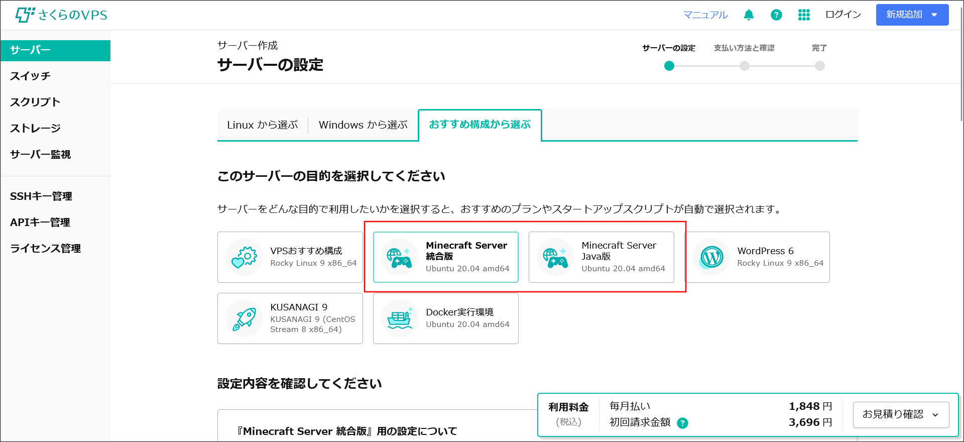The image size is (964, 442).
Task: Select the おすすめ構成から選ぶ tab
Action: 479,125
